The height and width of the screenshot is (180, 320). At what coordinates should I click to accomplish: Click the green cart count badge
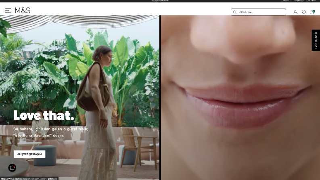314,11
